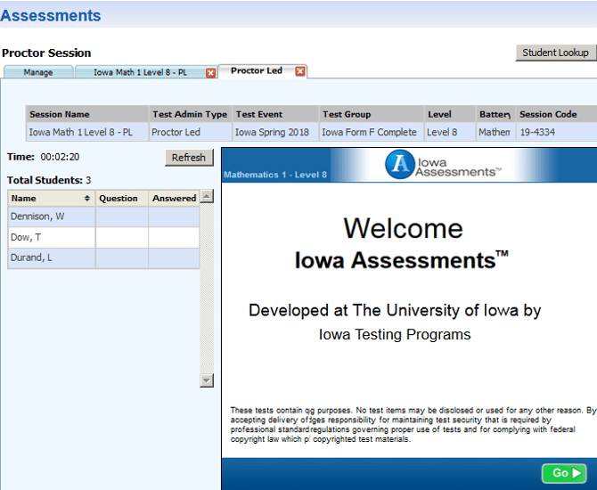This screenshot has width=597, height=490.
Task: Close the Iowa Math 1 Level 8 - PL tab
Action: [210, 73]
